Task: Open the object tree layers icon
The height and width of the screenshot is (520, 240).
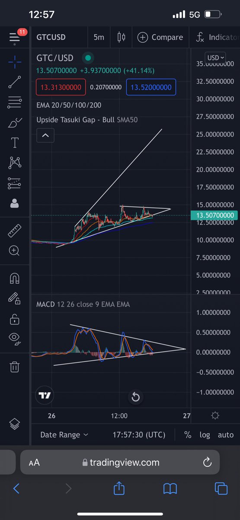Action: [x=15, y=424]
